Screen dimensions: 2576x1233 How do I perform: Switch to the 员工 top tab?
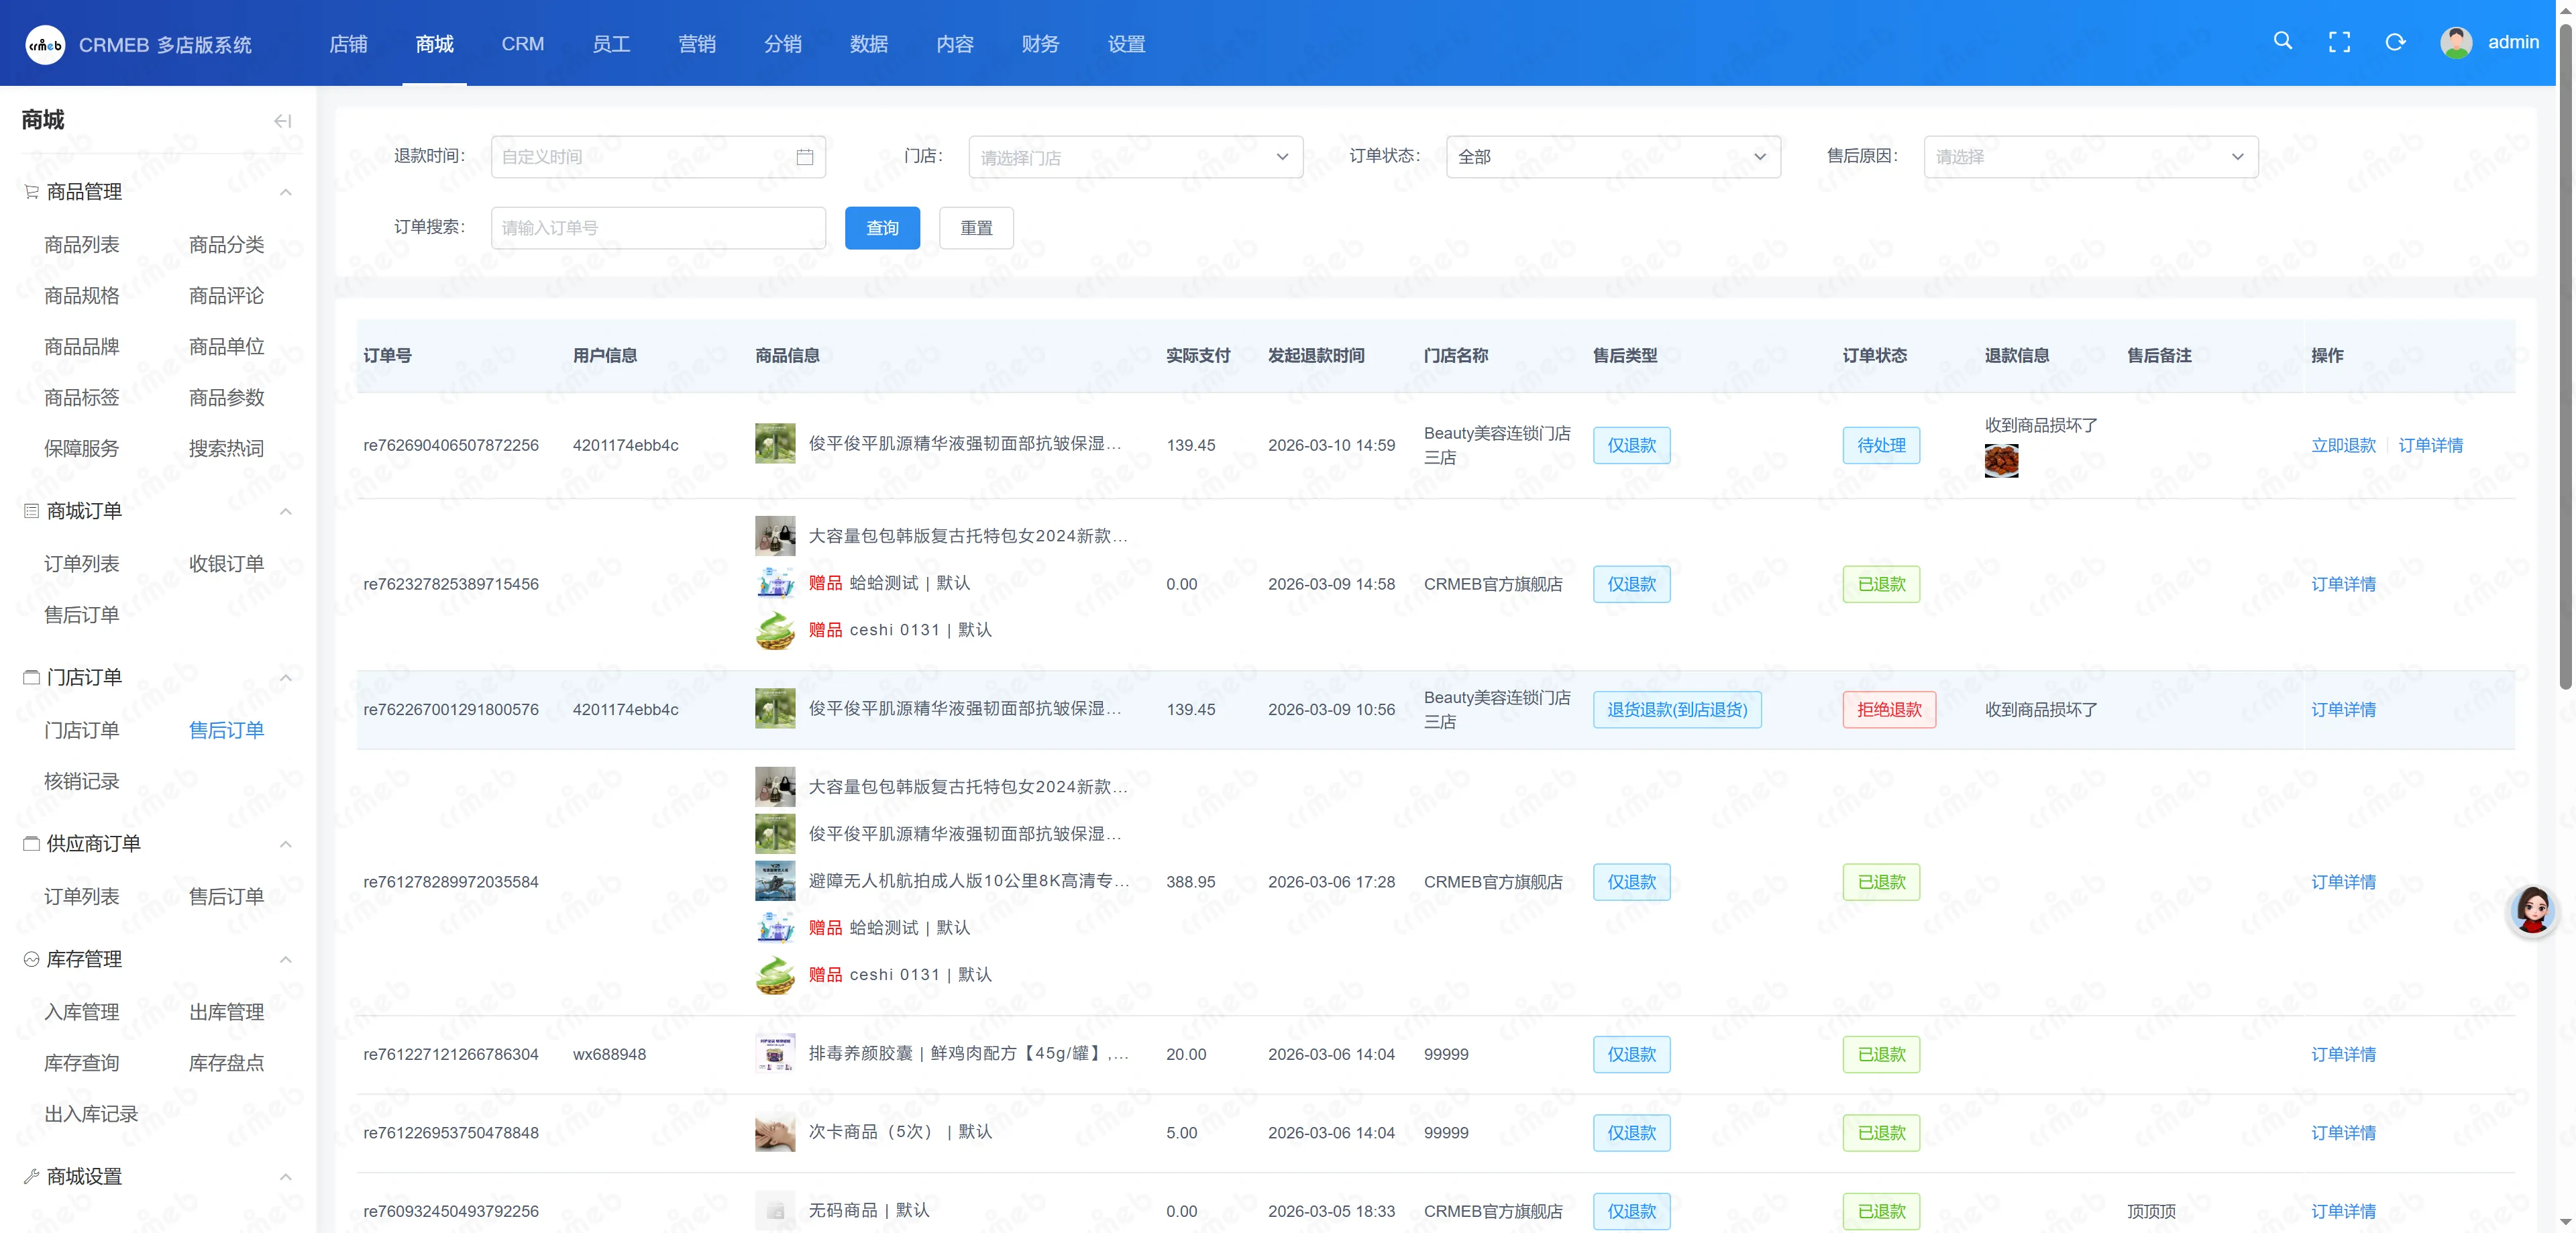coord(611,44)
